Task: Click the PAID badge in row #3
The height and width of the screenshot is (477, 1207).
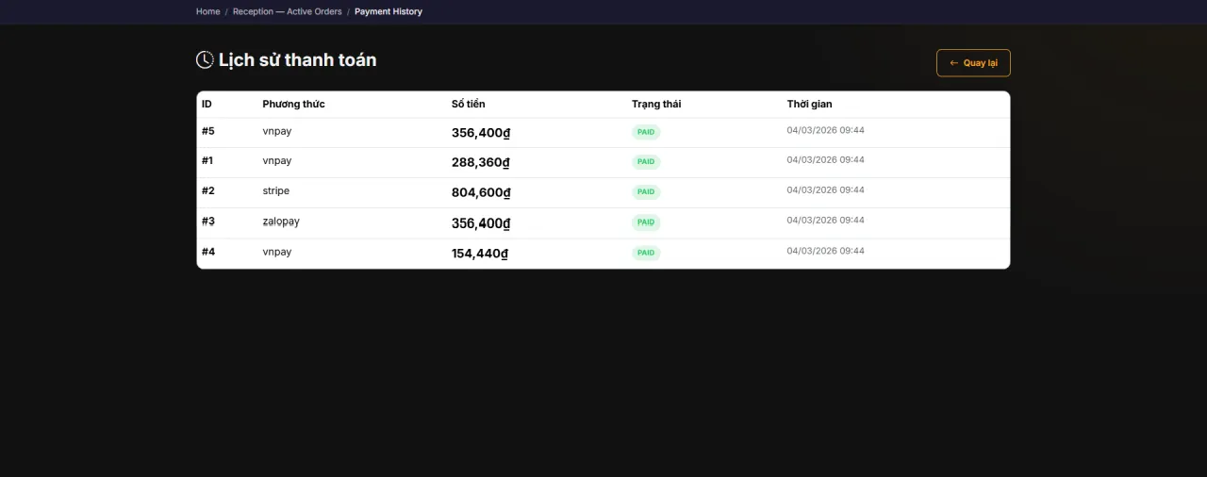Action: point(646,222)
